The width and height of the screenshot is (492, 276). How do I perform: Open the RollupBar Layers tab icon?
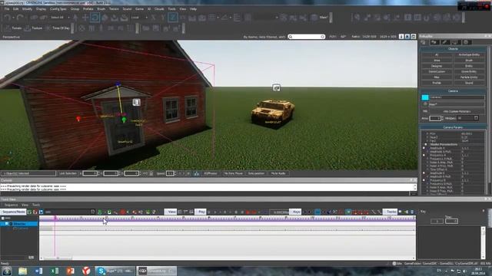coord(466,42)
